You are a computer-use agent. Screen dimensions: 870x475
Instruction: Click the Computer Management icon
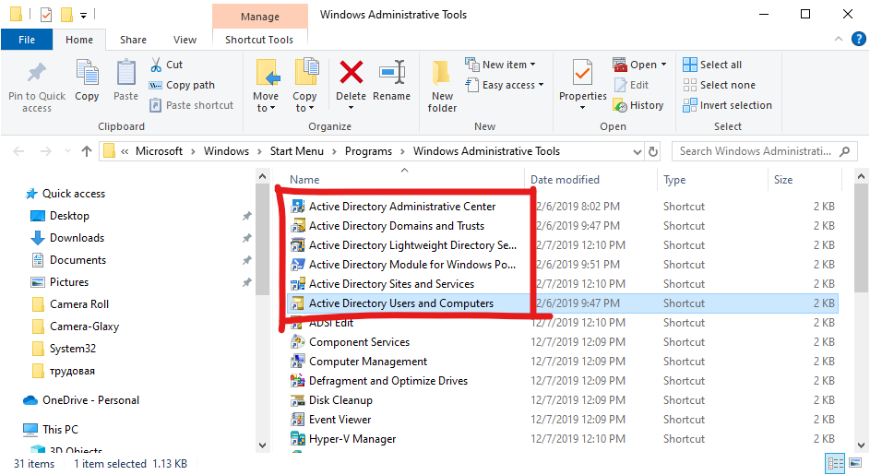coord(298,362)
